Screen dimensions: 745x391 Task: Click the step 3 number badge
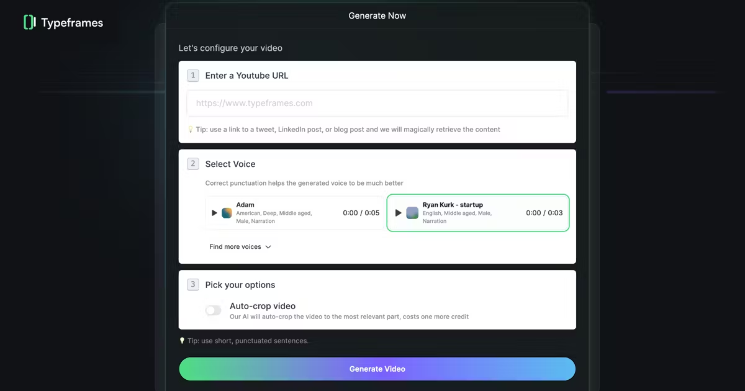[x=193, y=285]
